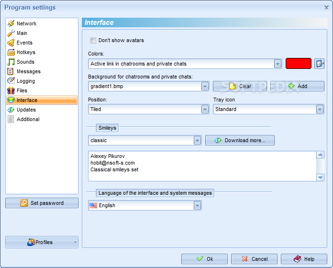The image size is (333, 268).
Task: Open the Network settings page
Action: 42,23
